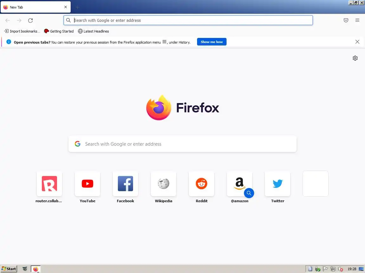Click the Show me how button
The image size is (365, 273).
tap(212, 42)
